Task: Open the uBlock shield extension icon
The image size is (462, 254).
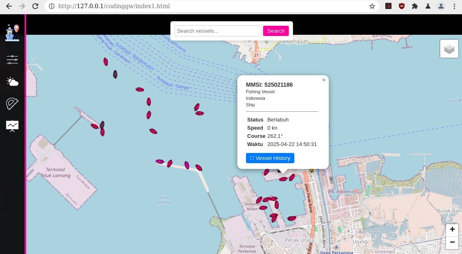Action: tap(402, 6)
